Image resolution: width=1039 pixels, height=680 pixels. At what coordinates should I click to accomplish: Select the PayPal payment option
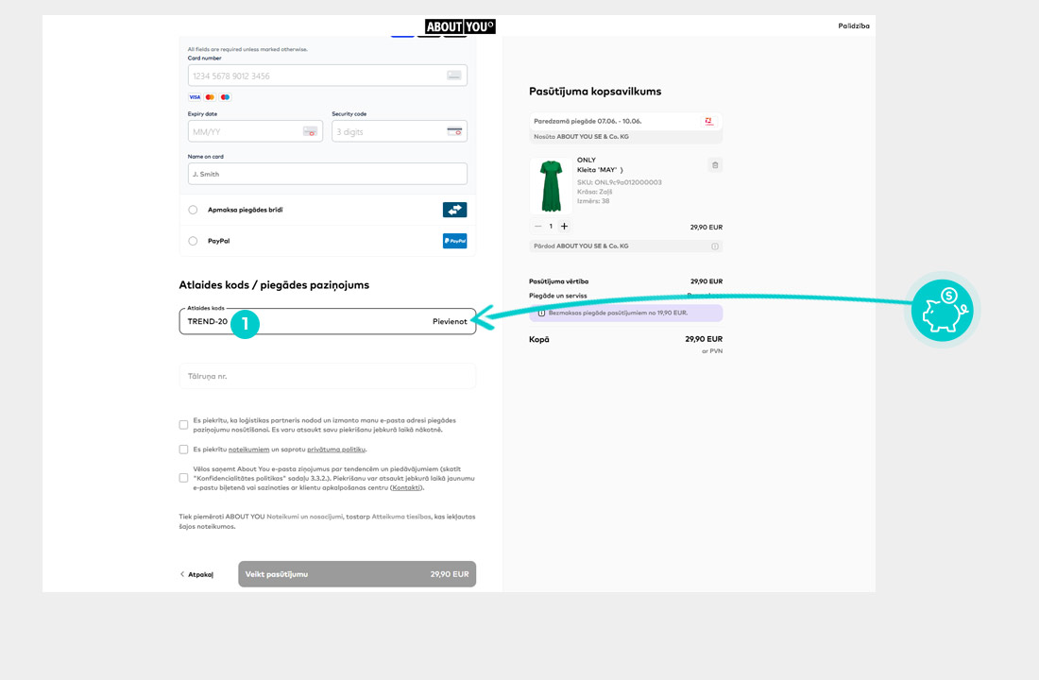[193, 241]
